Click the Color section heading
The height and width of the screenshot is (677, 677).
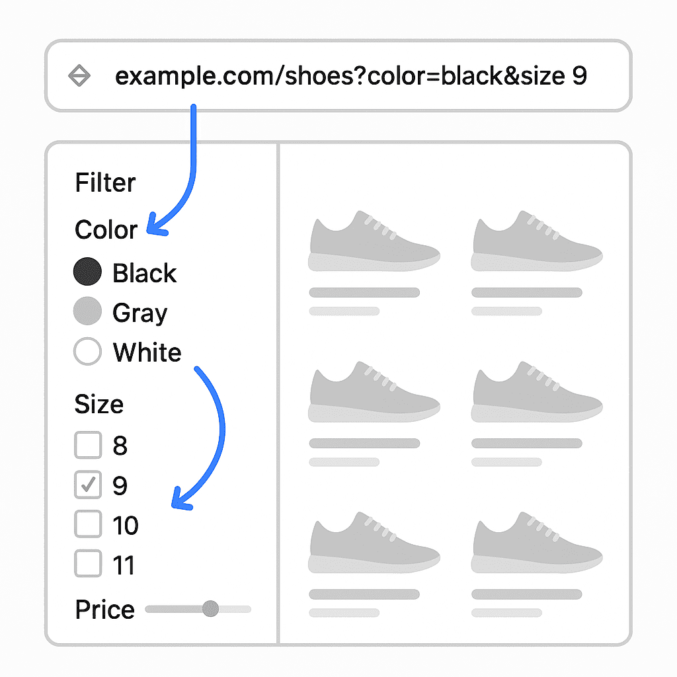(106, 229)
